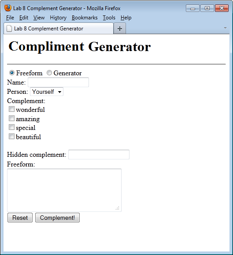Open the History menu

(x=58, y=18)
